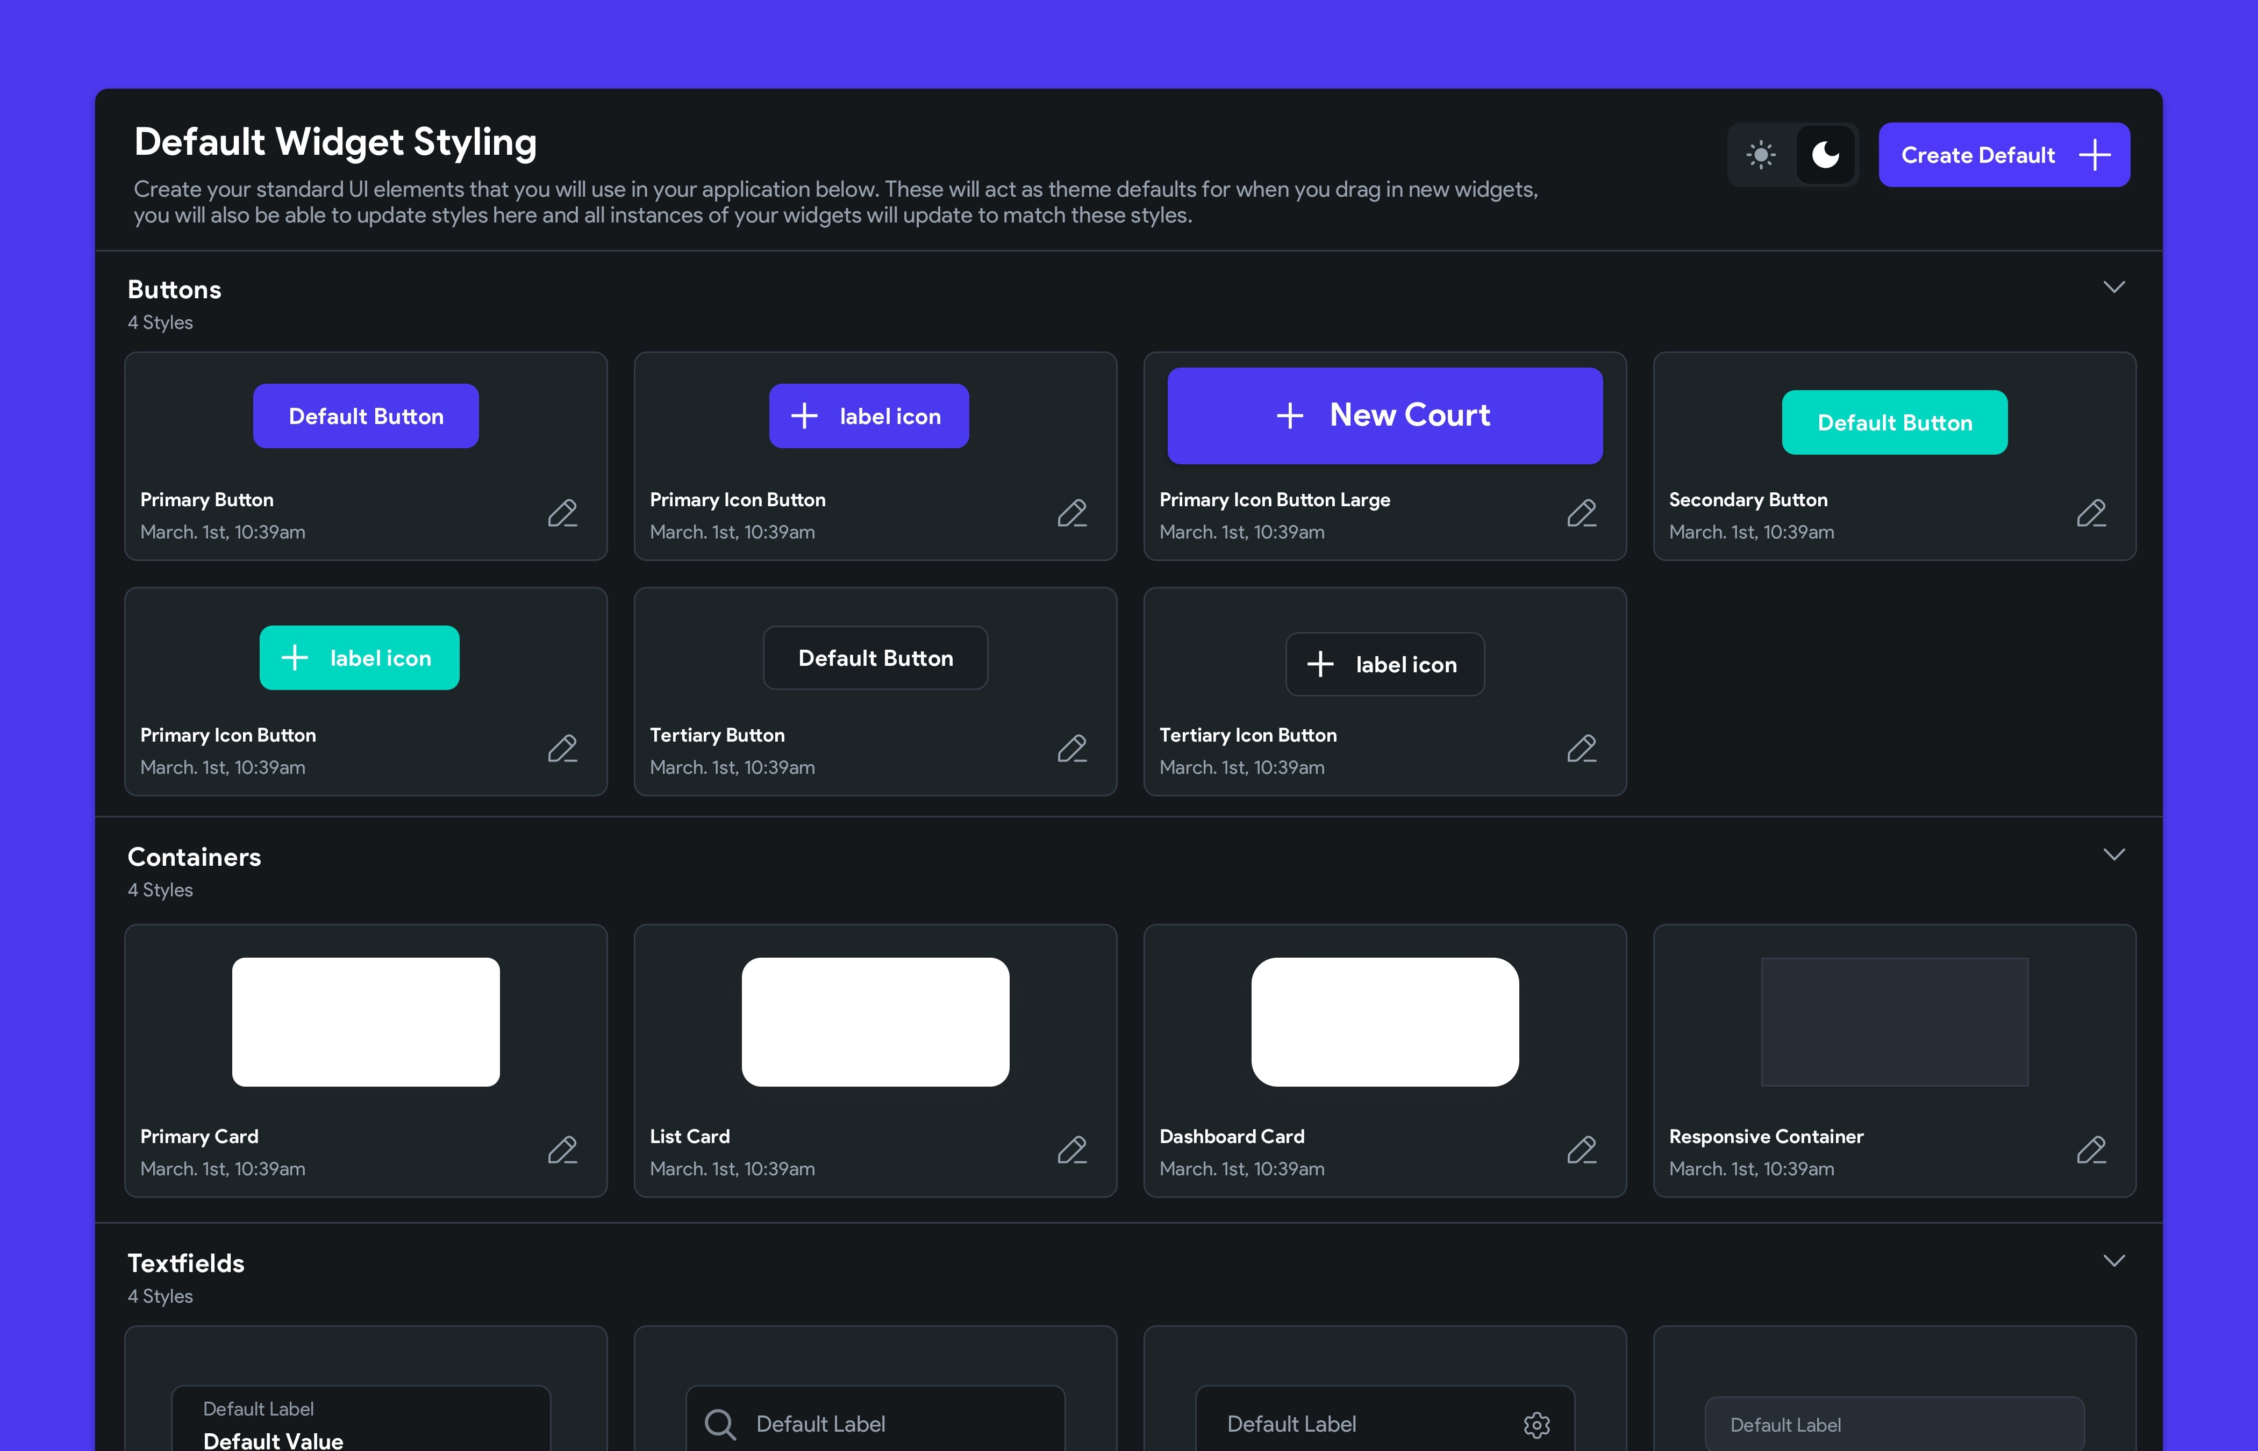This screenshot has width=2258, height=1451.
Task: Click the search Default Label field
Action: coord(875,1424)
